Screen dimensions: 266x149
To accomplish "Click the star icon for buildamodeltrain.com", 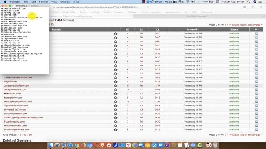I will pos(116,113).
